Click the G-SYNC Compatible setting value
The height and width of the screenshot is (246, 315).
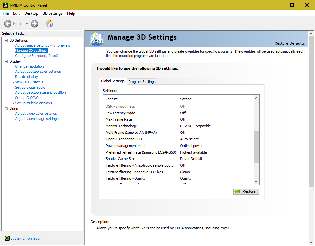click(x=196, y=126)
